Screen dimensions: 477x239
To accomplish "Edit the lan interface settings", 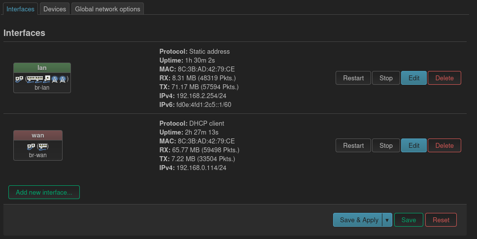I will (x=414, y=78).
